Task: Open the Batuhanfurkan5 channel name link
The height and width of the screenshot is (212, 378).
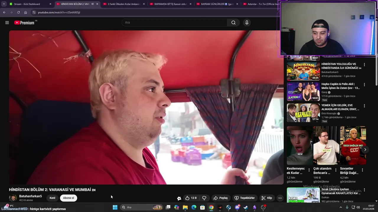Action: [x=30, y=196]
